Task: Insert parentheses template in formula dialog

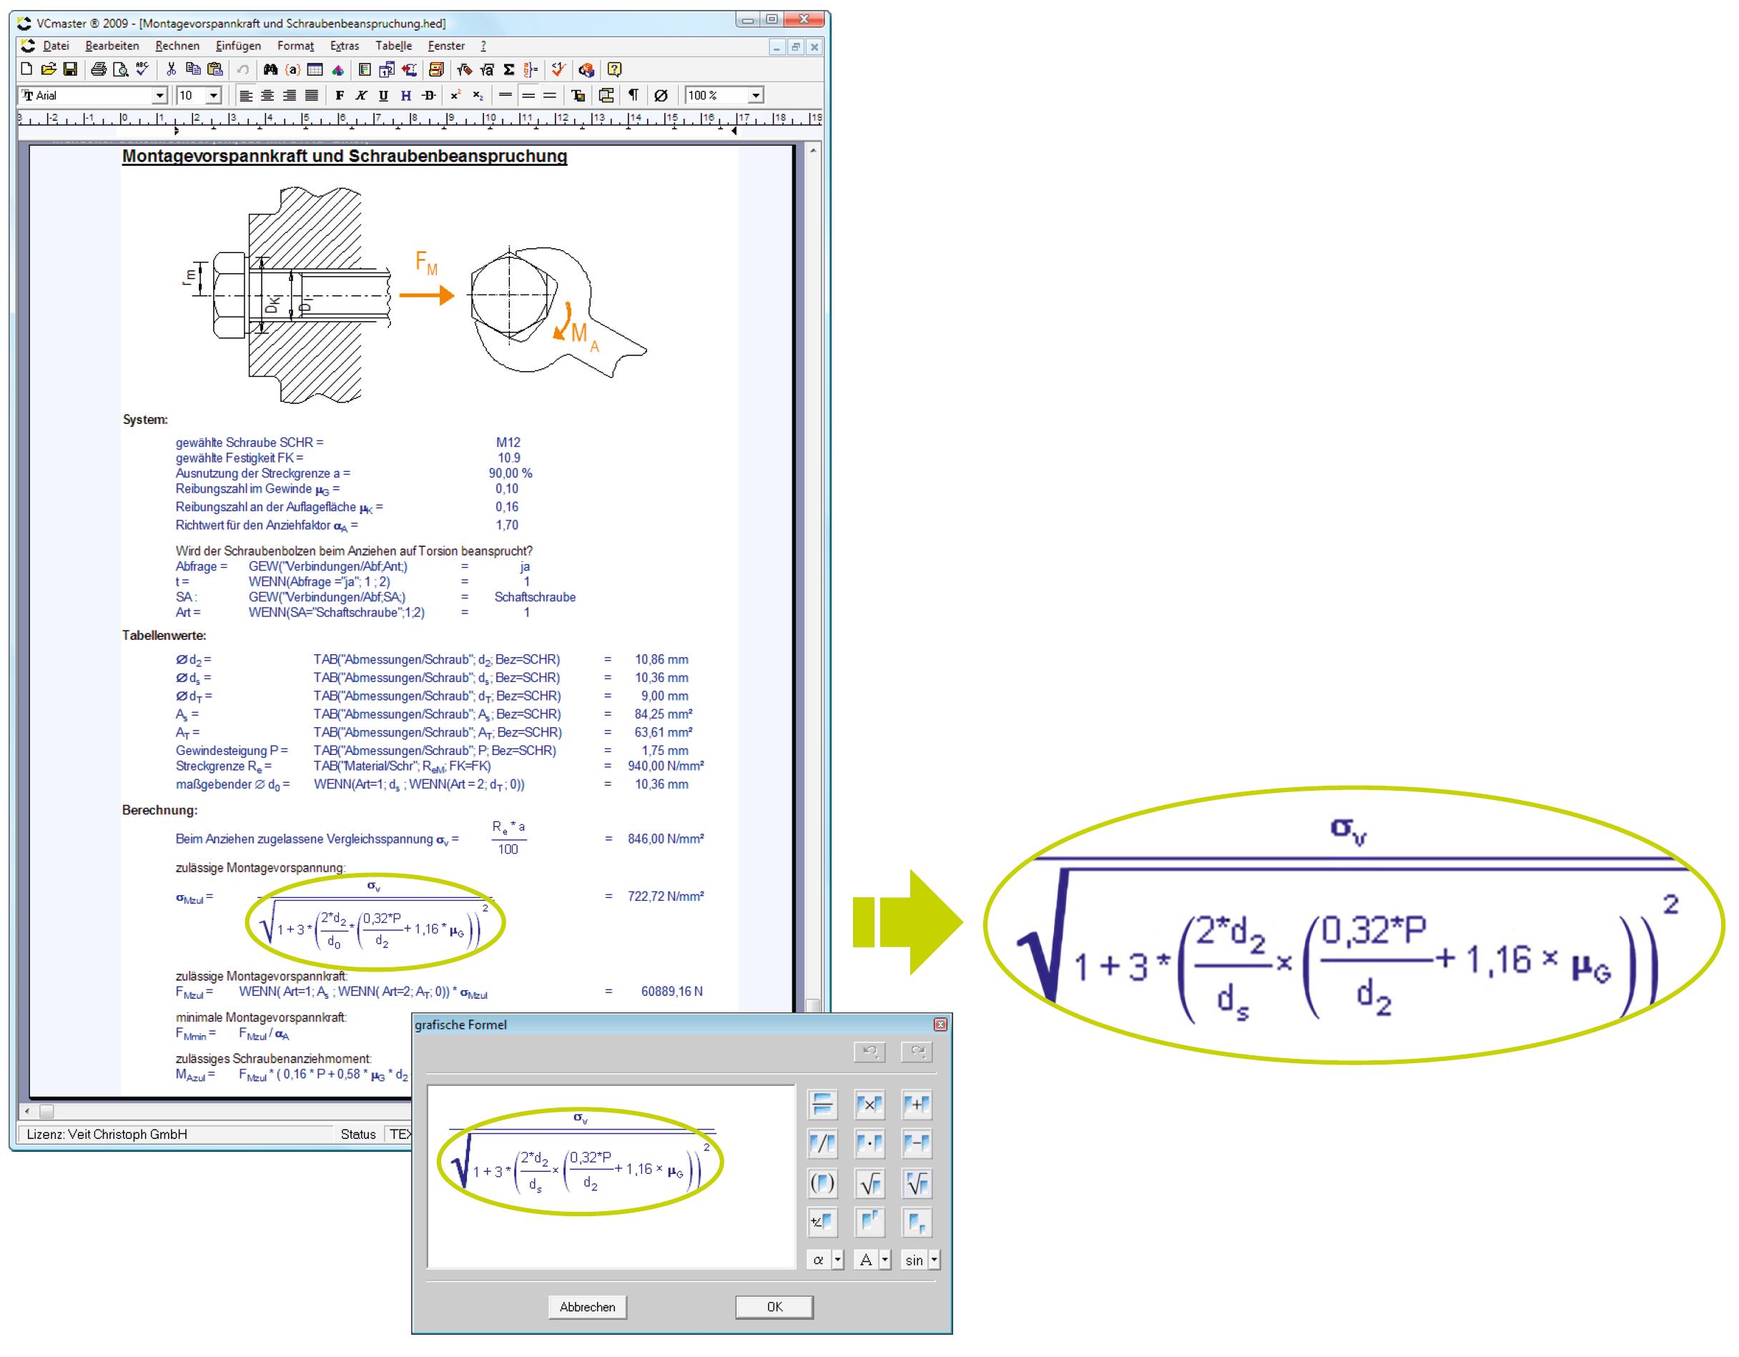Action: point(822,1184)
